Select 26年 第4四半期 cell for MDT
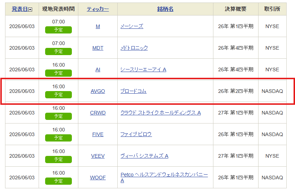The width and height of the screenshot is (295, 193). 236,48
